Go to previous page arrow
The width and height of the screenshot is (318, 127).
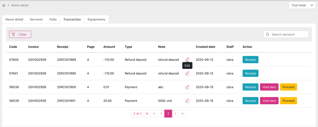154,114
